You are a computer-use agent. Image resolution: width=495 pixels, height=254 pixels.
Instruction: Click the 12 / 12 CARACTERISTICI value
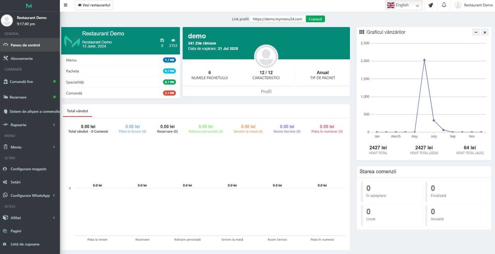click(x=266, y=72)
